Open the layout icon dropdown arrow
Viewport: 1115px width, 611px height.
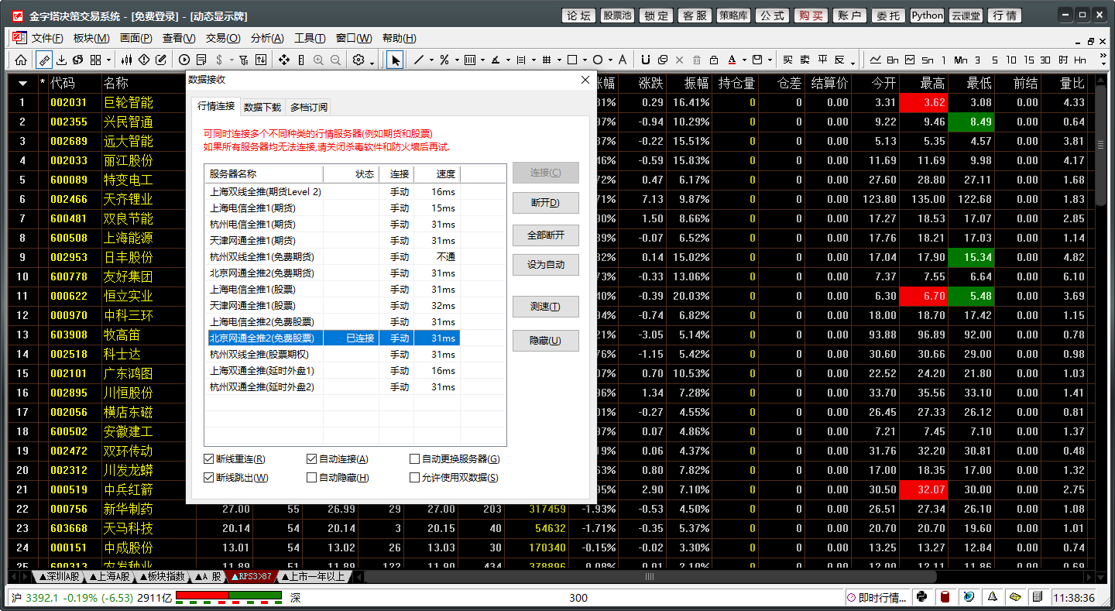click(108, 60)
